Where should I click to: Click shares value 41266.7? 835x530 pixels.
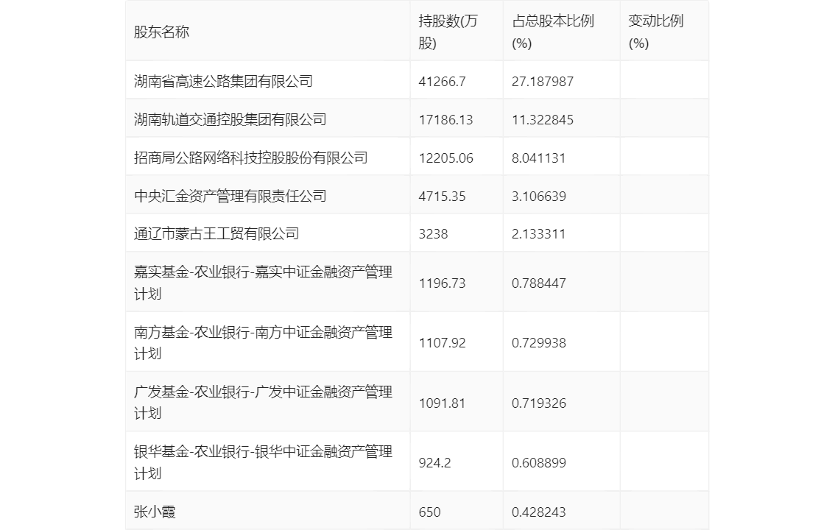pos(442,82)
